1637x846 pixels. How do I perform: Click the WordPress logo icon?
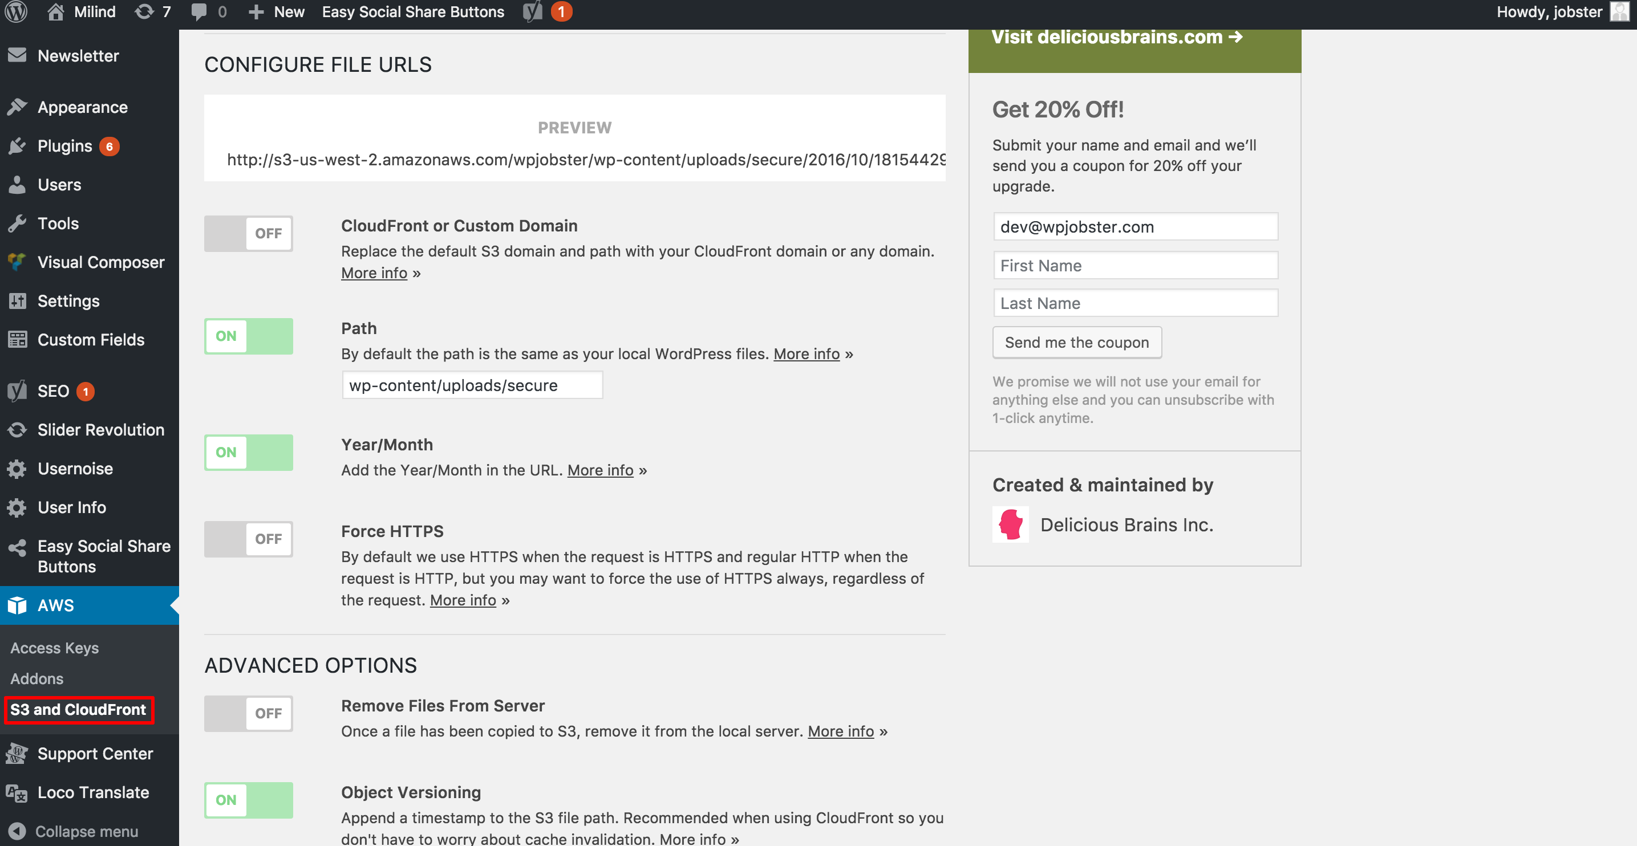pyautogui.click(x=17, y=12)
